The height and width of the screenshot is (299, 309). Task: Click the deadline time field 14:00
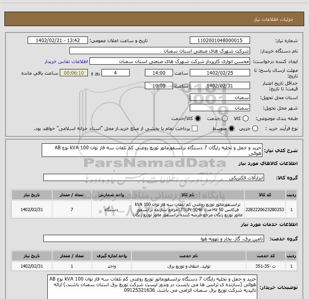159,73
